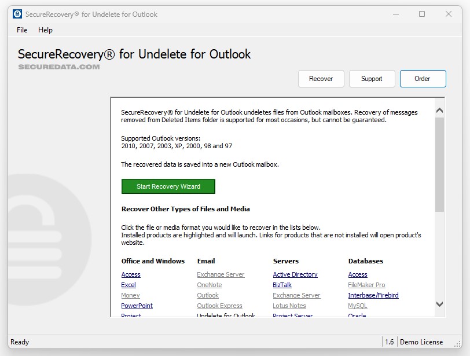Click the Interbase/Firebird link
The width and height of the screenshot is (470, 356).
373,295
